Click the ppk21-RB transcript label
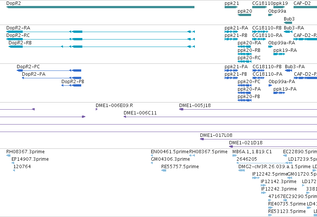The image size is (317, 217). pos(236,35)
